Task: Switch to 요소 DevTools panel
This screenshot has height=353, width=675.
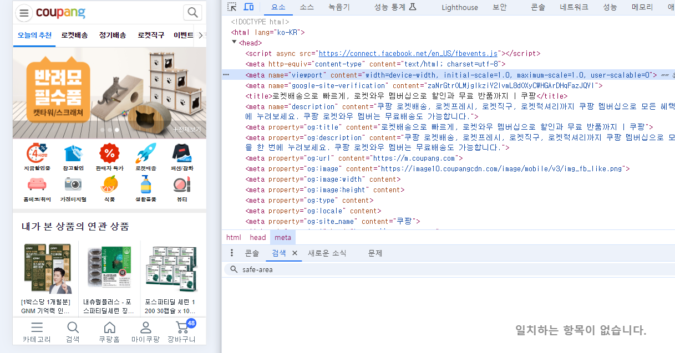Action: pos(278,7)
